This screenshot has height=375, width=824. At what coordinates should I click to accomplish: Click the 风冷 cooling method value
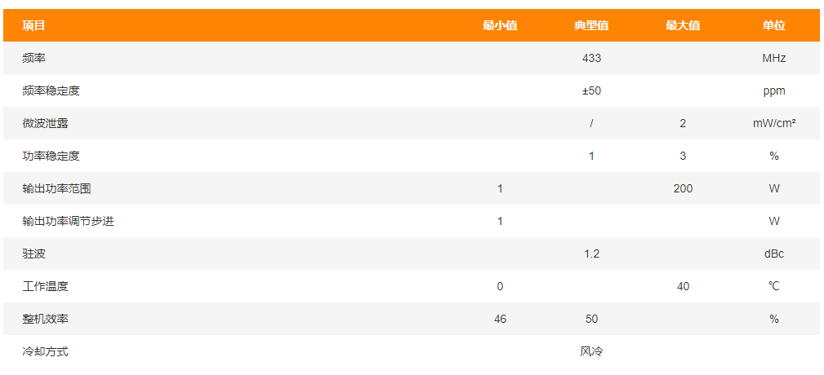591,351
